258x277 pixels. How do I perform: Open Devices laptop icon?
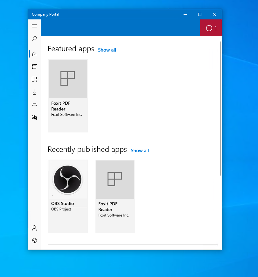[34, 105]
